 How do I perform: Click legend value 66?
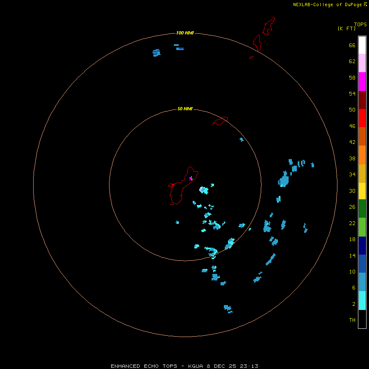[x=352, y=45]
